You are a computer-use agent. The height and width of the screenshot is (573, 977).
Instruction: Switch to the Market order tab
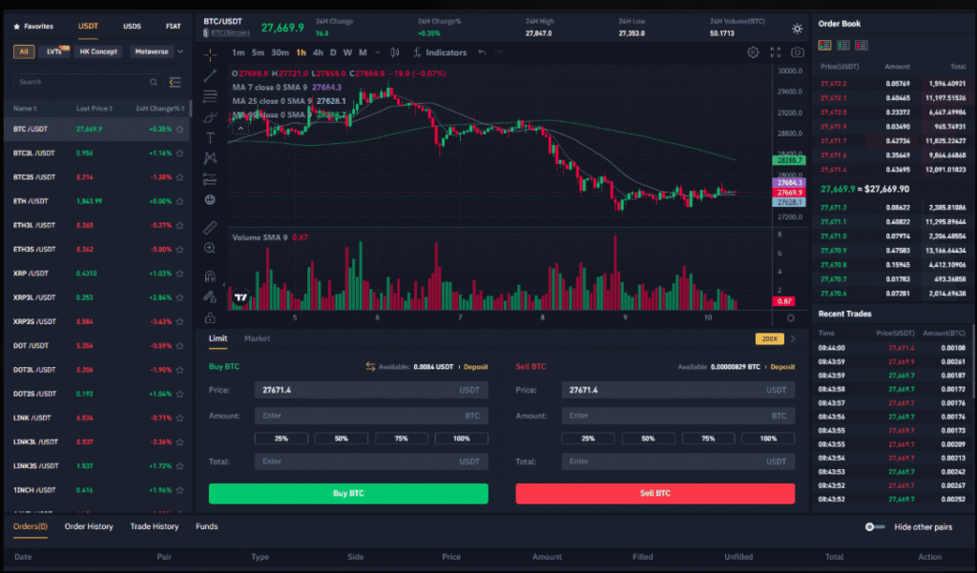[x=257, y=338]
